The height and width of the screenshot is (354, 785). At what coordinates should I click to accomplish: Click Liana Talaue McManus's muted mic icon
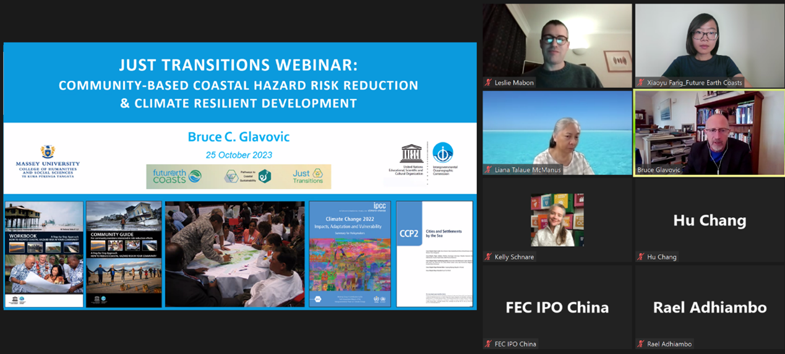click(x=488, y=170)
